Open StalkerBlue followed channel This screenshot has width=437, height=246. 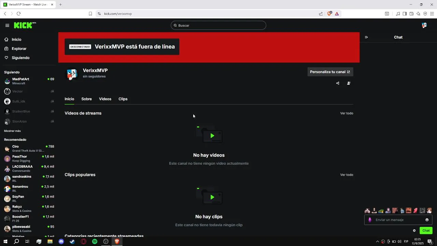29,111
